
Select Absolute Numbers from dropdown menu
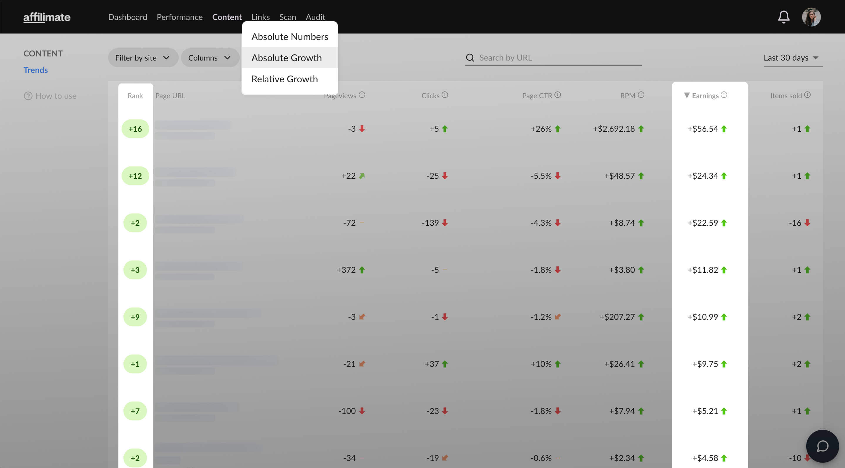[x=289, y=36]
